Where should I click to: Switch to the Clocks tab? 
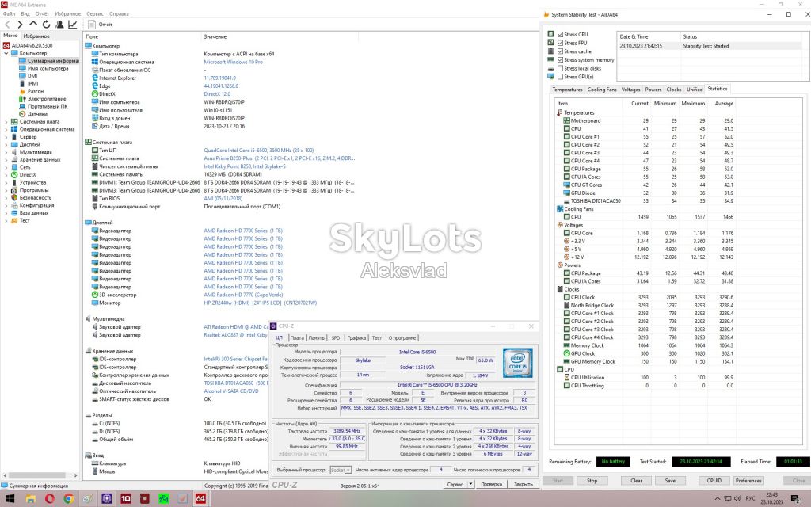point(673,90)
